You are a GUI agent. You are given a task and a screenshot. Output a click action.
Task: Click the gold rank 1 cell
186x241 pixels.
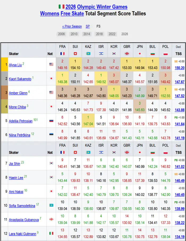tap(4, 64)
